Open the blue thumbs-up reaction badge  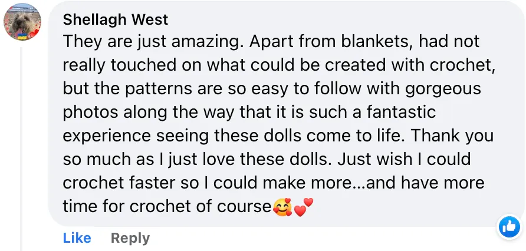(x=508, y=226)
